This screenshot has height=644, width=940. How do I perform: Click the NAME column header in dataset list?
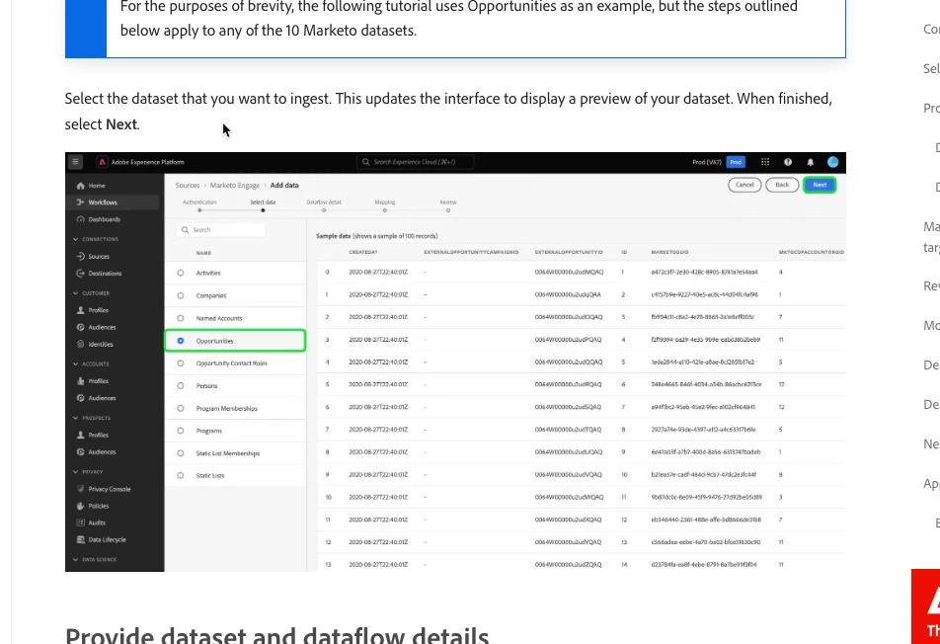tap(203, 253)
